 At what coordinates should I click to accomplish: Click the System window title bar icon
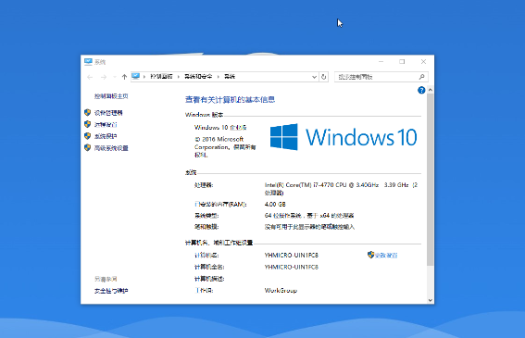88,62
